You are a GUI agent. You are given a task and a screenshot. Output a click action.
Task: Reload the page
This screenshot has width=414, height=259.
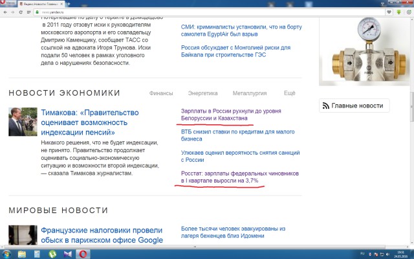point(21,12)
